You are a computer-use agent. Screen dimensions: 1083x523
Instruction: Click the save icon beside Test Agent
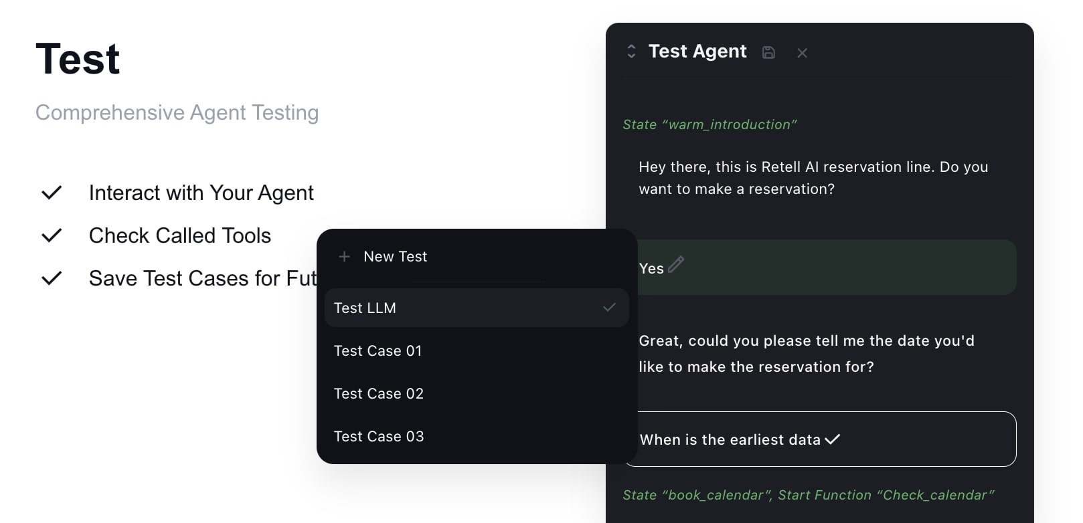(x=768, y=52)
